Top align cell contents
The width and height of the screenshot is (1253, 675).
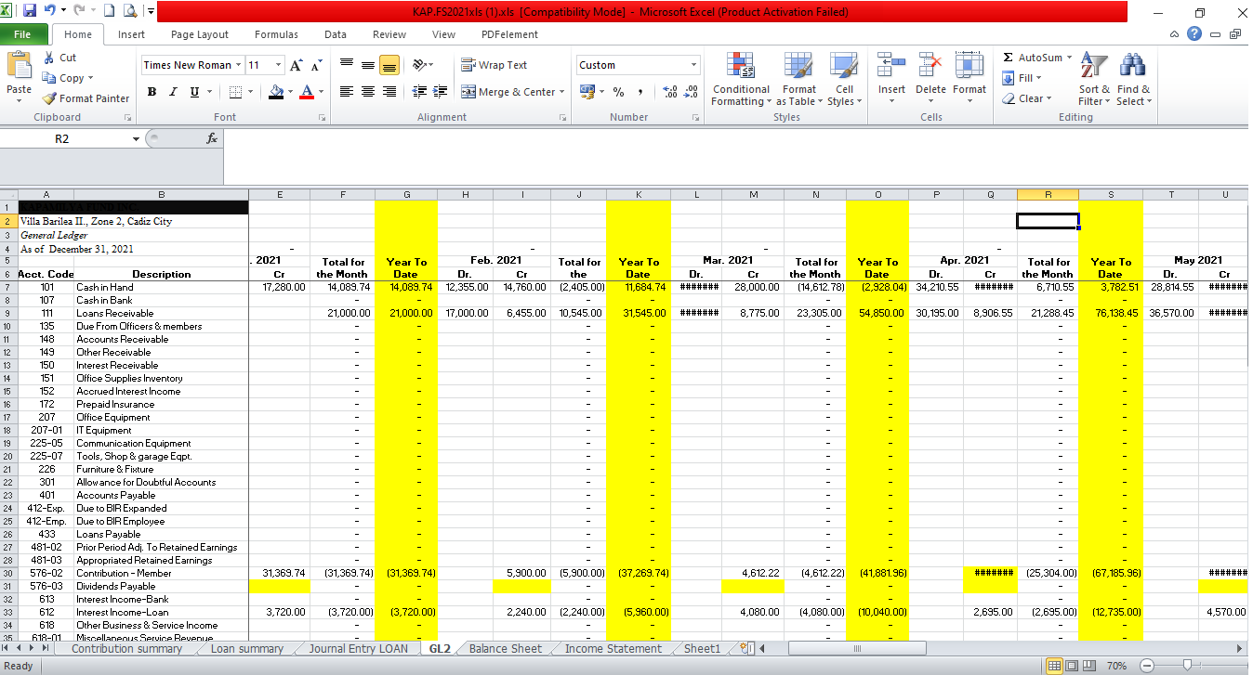pos(346,65)
